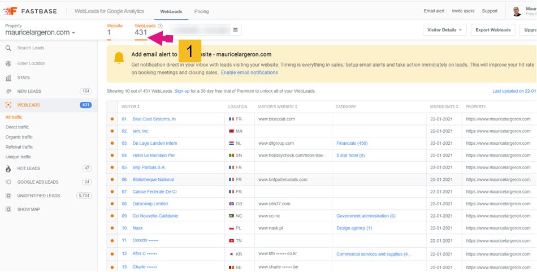Click the Unidentified Leads 5,704 badge

tap(84, 196)
